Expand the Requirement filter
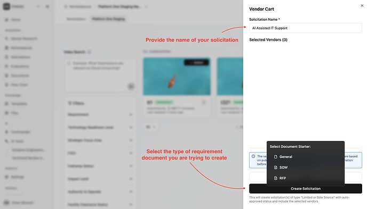 point(100,114)
